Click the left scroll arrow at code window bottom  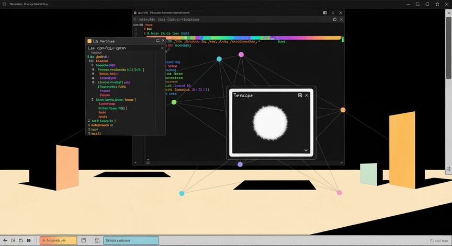pyautogui.click(x=135, y=163)
